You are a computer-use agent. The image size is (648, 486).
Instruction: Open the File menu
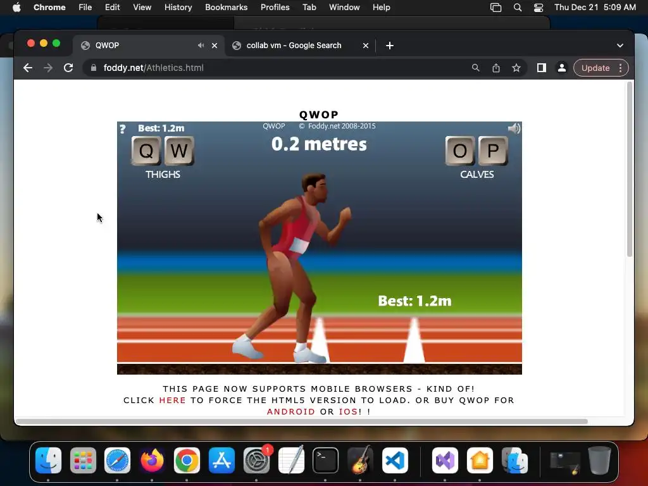coord(85,8)
